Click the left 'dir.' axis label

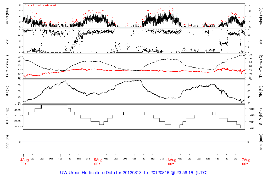pos(7,41)
